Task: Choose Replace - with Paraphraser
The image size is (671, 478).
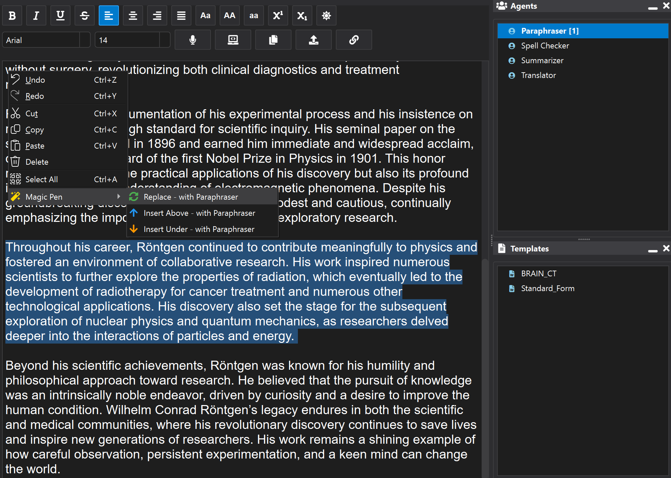Action: click(190, 197)
